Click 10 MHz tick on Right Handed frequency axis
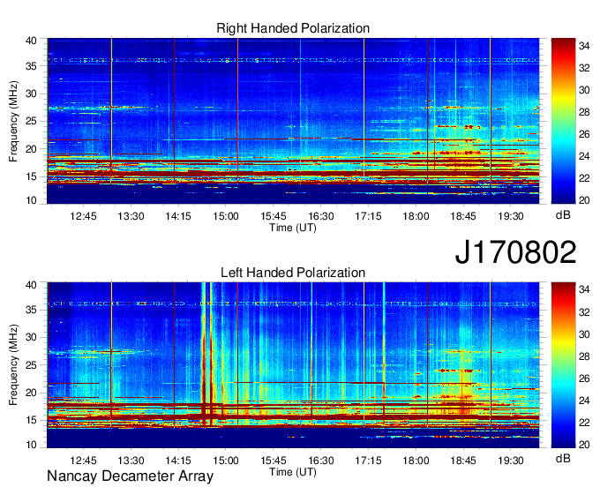Image resolution: width=600 pixels, height=487 pixels. (32, 200)
